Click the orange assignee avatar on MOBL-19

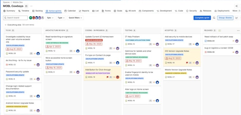pyautogui.click(x=118, y=77)
